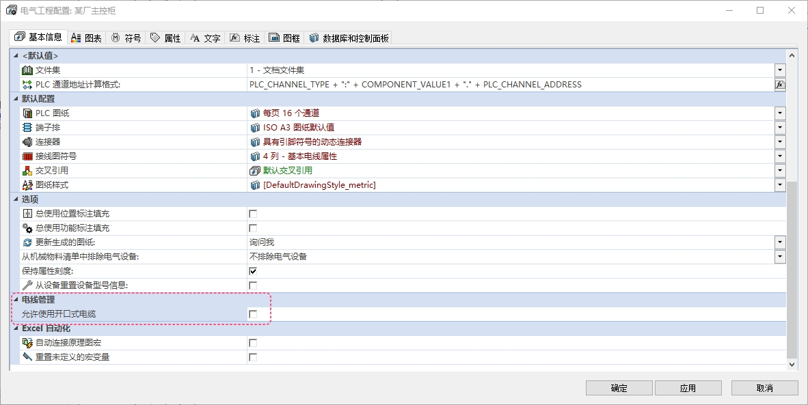Image resolution: width=808 pixels, height=405 pixels.
Task: Click the 确定 button
Action: 619,388
